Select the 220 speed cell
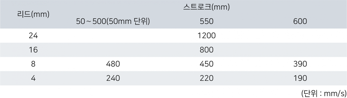The height and width of the screenshot is (98, 347). coord(207,78)
